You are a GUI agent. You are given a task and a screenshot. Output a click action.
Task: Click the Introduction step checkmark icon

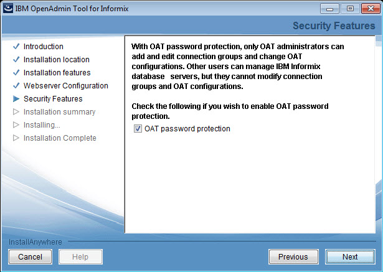pyautogui.click(x=16, y=47)
